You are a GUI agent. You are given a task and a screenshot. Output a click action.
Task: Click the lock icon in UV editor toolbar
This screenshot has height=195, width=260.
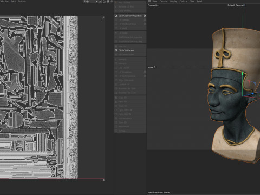point(104,1)
